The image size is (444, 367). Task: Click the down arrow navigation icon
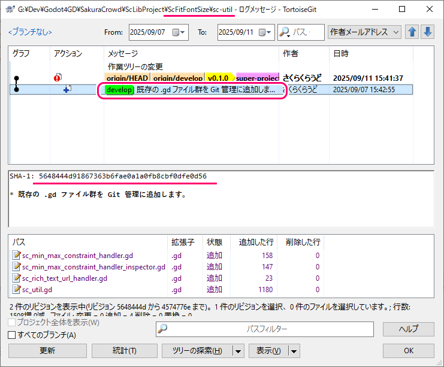pyautogui.click(x=427, y=32)
